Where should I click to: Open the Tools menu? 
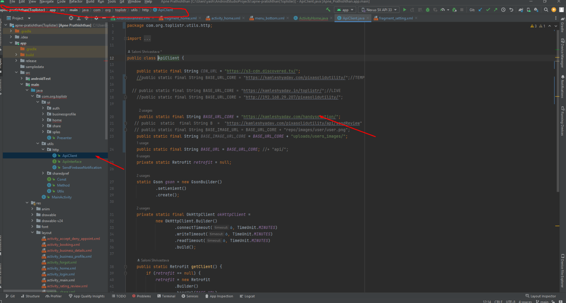click(x=112, y=2)
